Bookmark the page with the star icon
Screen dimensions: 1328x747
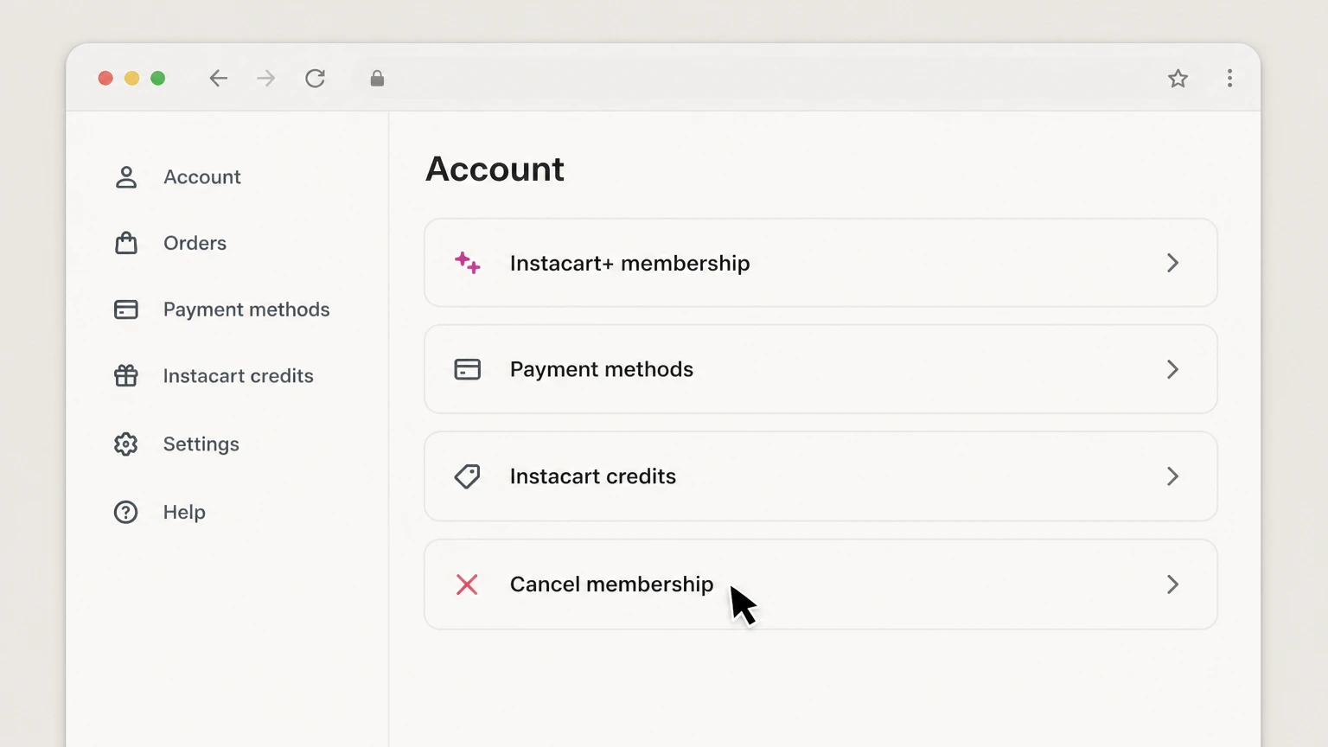click(x=1178, y=79)
